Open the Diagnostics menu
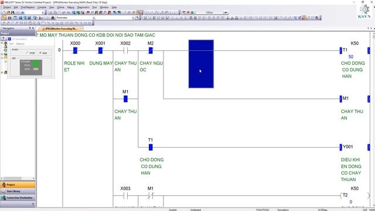375x211 pixels. tap(83, 8)
